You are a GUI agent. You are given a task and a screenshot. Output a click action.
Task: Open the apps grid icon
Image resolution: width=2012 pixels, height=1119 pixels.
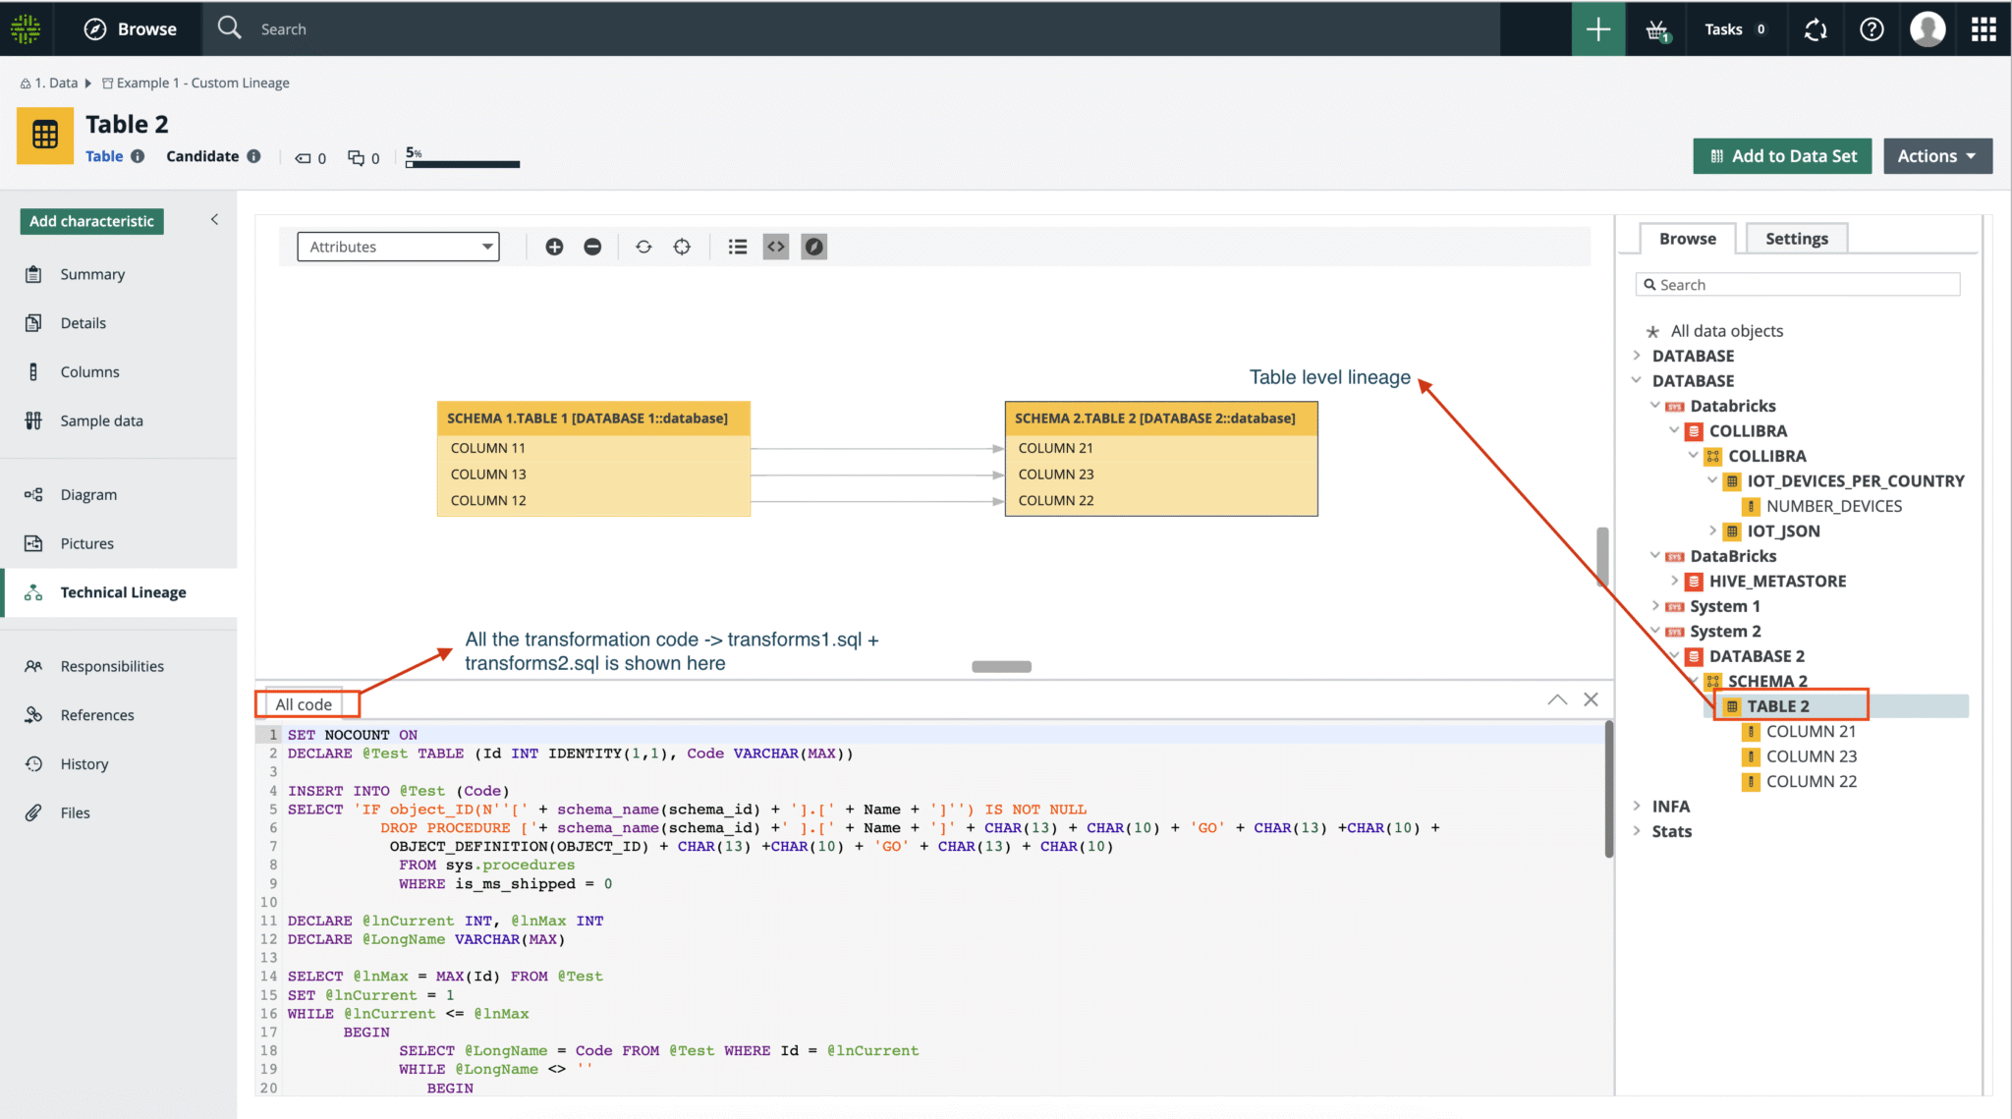1984,29
